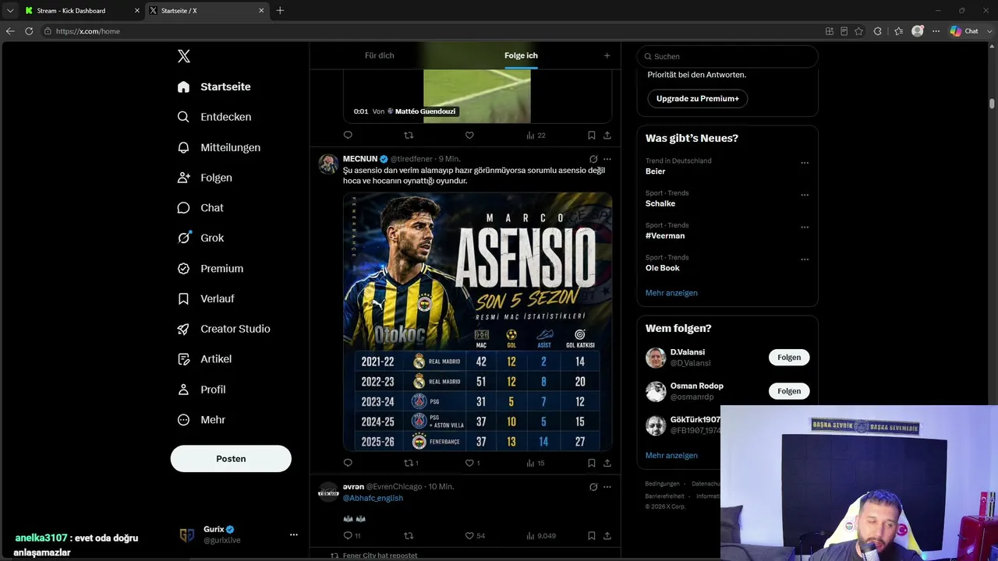Launch Grok from the sidebar
Image resolution: width=998 pixels, height=561 pixels.
coord(200,238)
